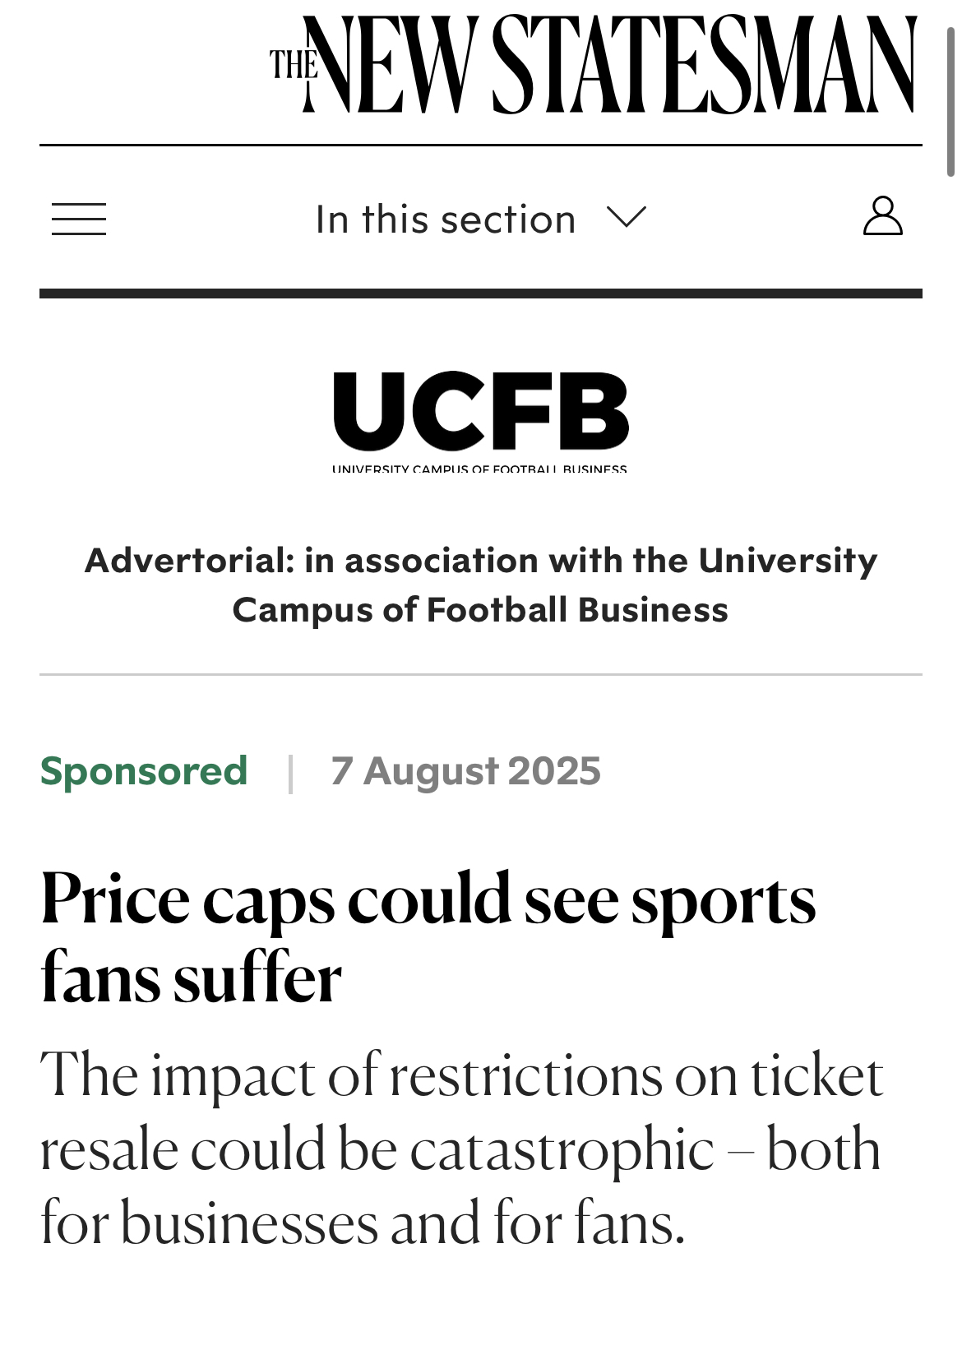
Task: Click the 'Sponsored' category label
Action: point(144,771)
